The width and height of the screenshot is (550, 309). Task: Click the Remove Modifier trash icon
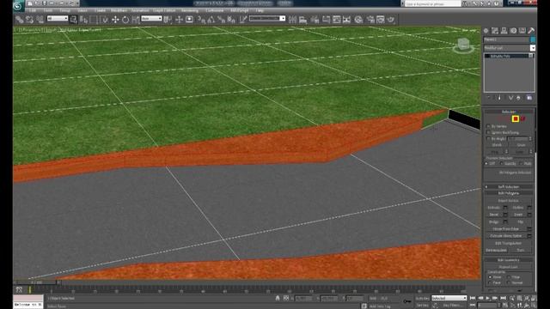coord(518,98)
